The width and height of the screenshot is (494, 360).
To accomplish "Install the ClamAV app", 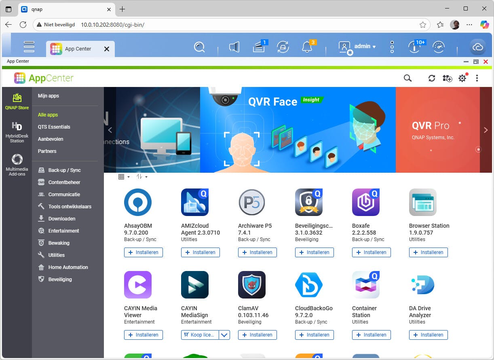I will click(x=257, y=335).
